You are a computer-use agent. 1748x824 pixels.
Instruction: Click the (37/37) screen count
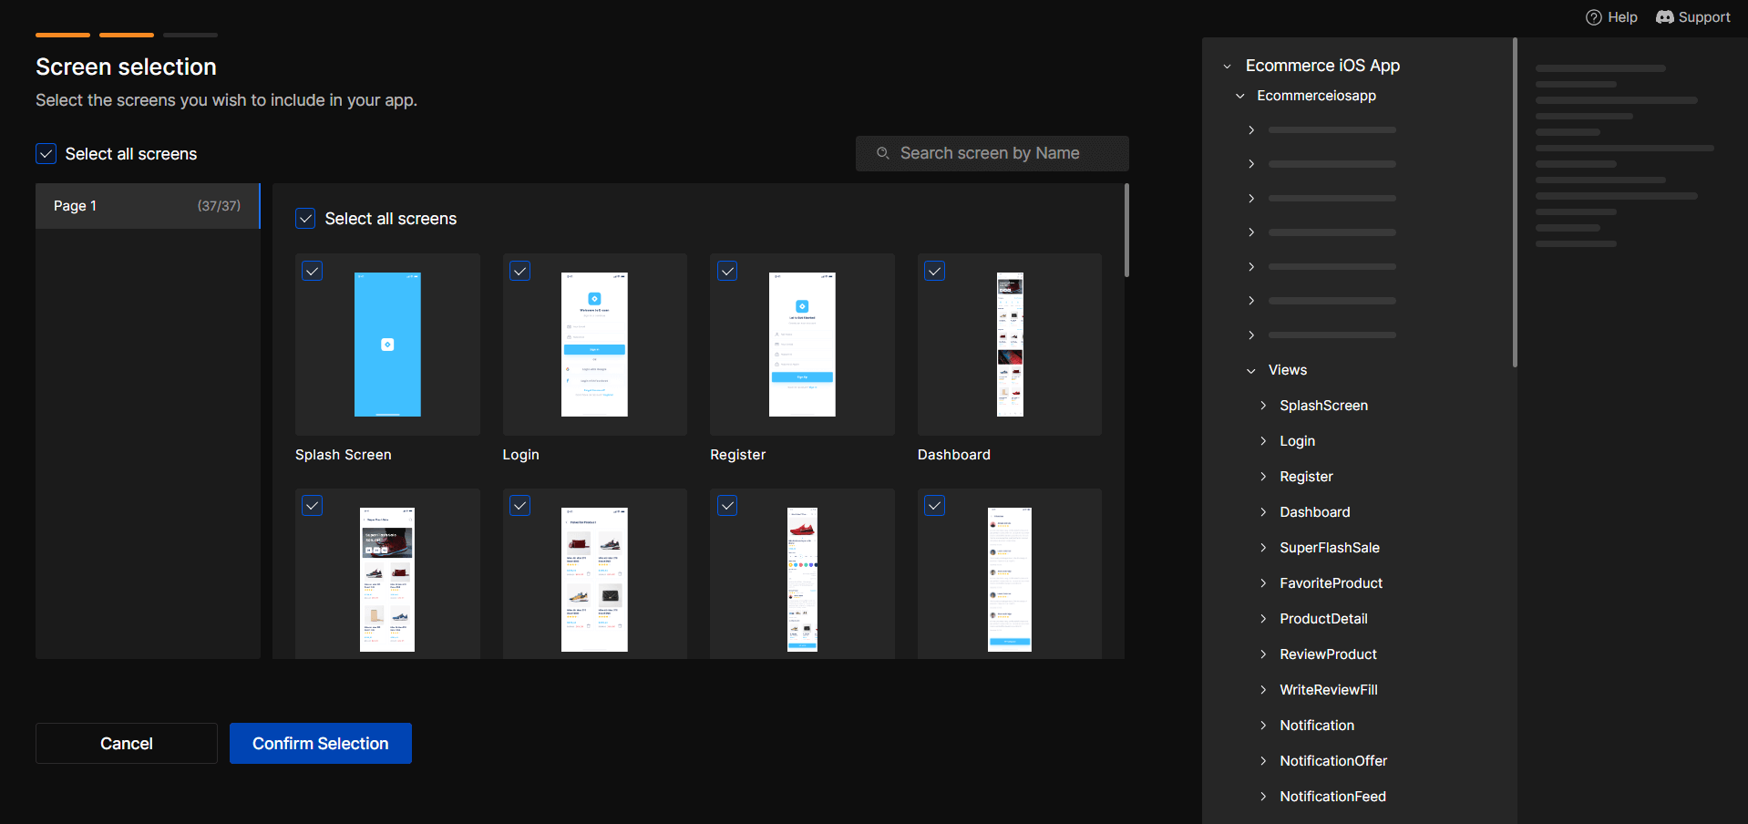click(x=219, y=206)
